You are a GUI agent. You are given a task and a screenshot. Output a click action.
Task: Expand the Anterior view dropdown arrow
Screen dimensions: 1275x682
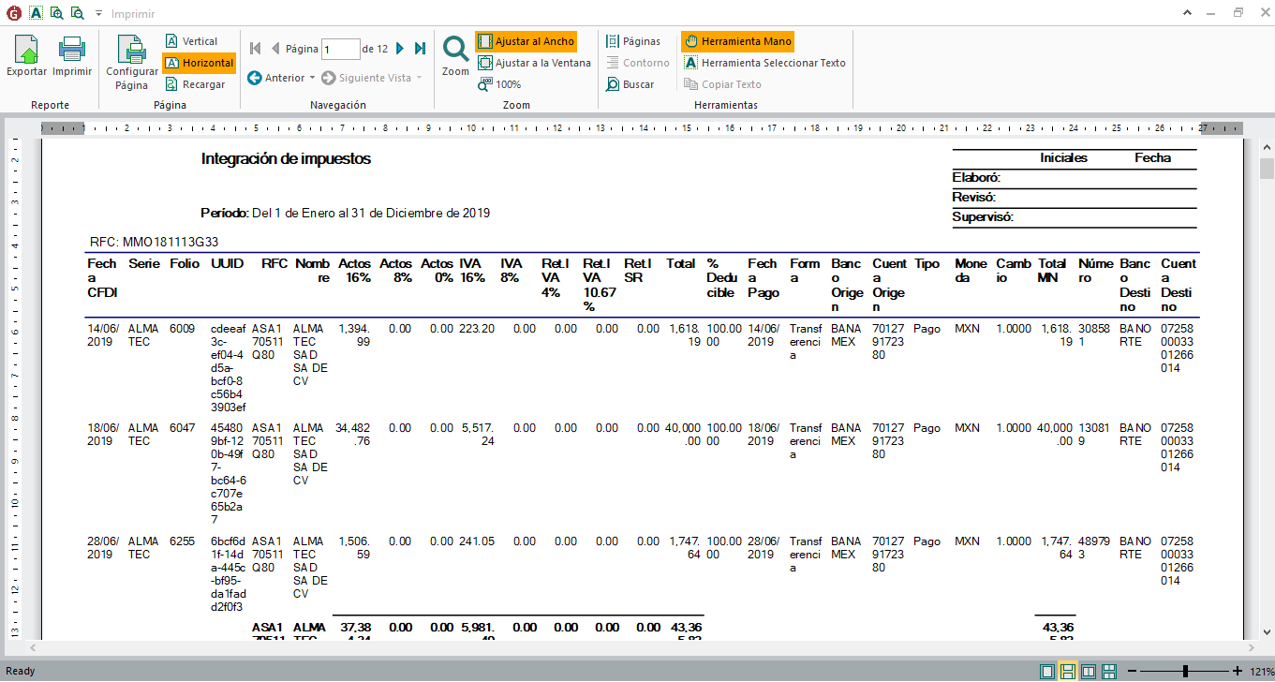(x=312, y=78)
